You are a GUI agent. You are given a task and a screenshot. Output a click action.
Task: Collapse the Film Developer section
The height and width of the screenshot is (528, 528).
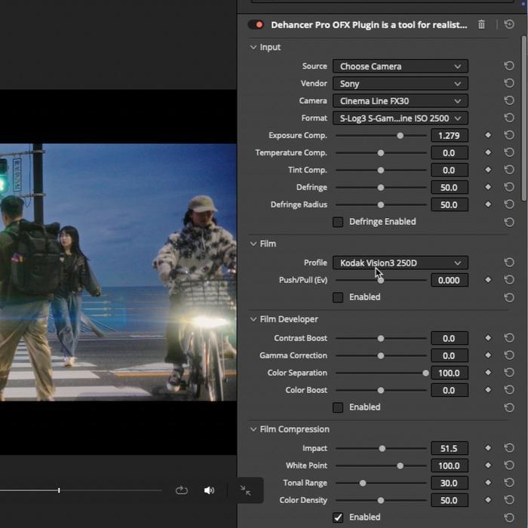pos(253,319)
